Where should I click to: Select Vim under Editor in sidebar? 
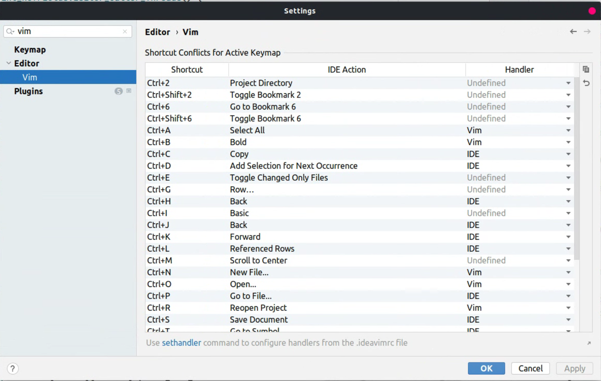point(29,77)
